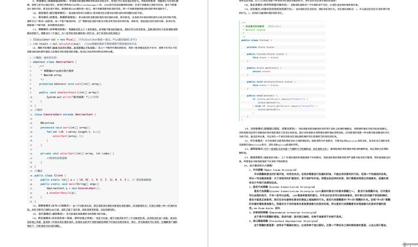Click the '* @param array' comment line
This screenshot has width=418, height=247.
51,75
